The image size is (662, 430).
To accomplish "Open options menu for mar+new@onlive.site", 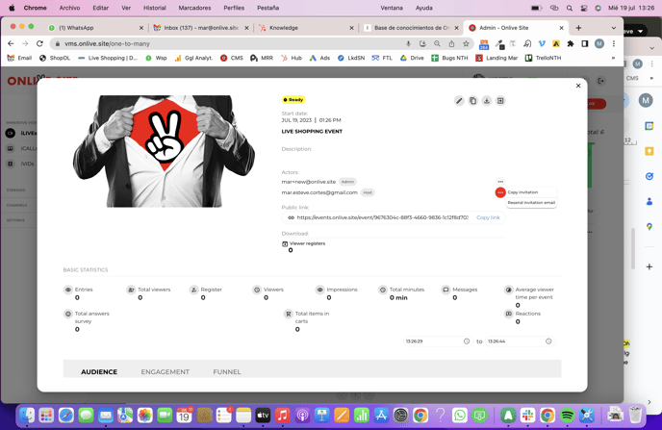I will pos(500,182).
